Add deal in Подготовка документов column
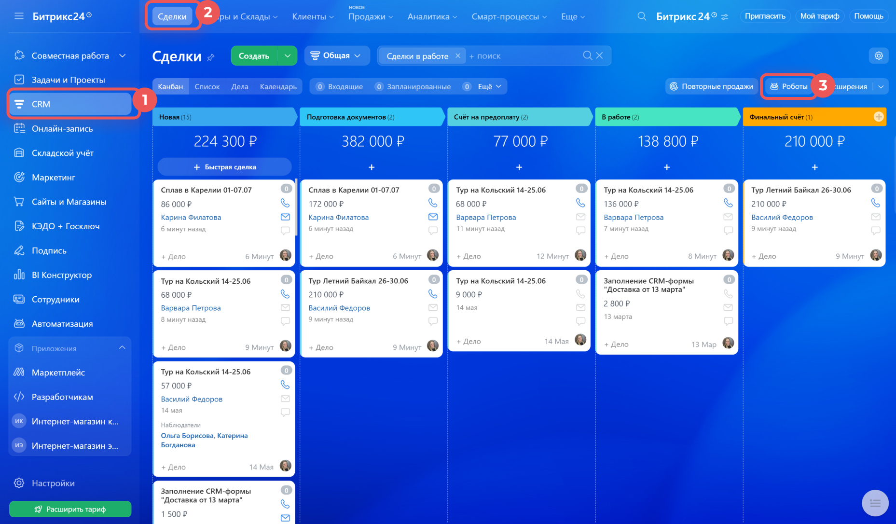The height and width of the screenshot is (524, 896). pos(372,167)
